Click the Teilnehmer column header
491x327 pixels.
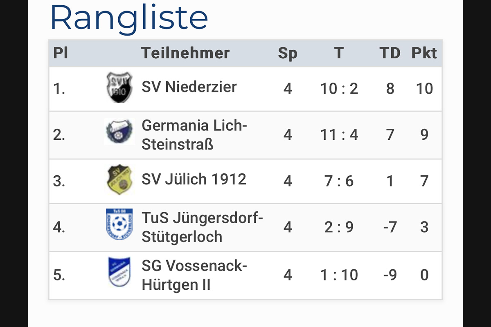click(x=185, y=53)
